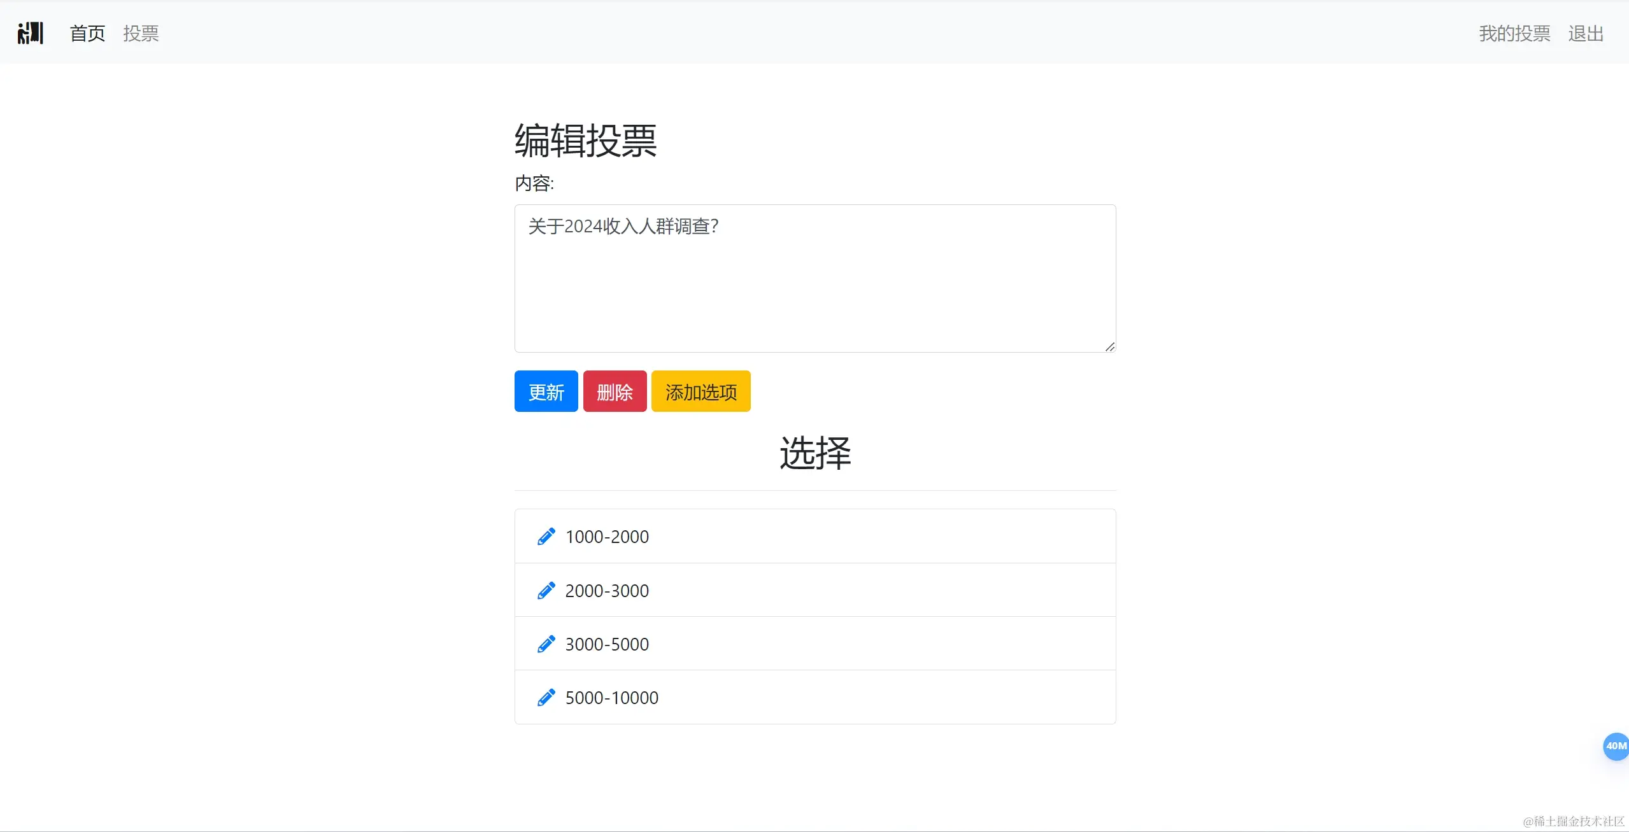Click pencil icon beside 3000-5000
This screenshot has height=832, width=1629.
[x=546, y=644]
